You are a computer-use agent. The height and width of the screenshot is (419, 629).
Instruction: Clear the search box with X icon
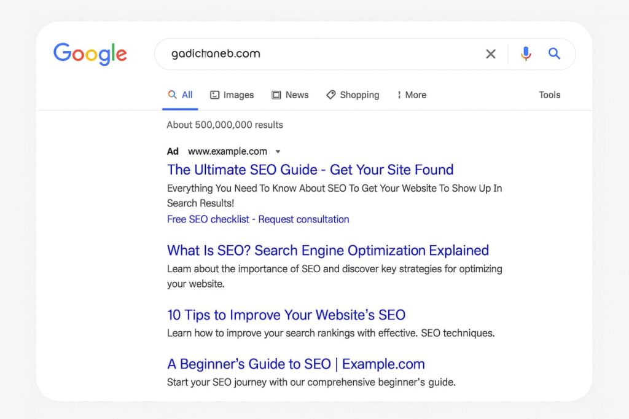[x=491, y=54]
